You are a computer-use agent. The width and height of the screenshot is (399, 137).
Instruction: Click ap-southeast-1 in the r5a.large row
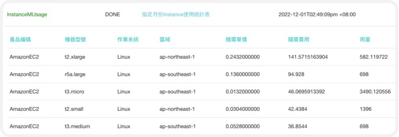click(x=177, y=74)
